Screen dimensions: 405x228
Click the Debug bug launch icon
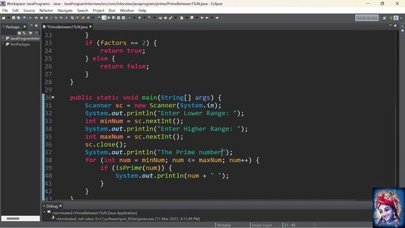tap(130, 18)
